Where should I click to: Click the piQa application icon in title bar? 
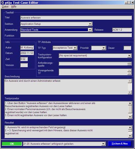tap(2, 3)
